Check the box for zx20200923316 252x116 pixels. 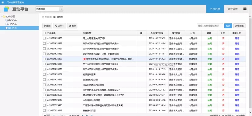click(x=44, y=111)
